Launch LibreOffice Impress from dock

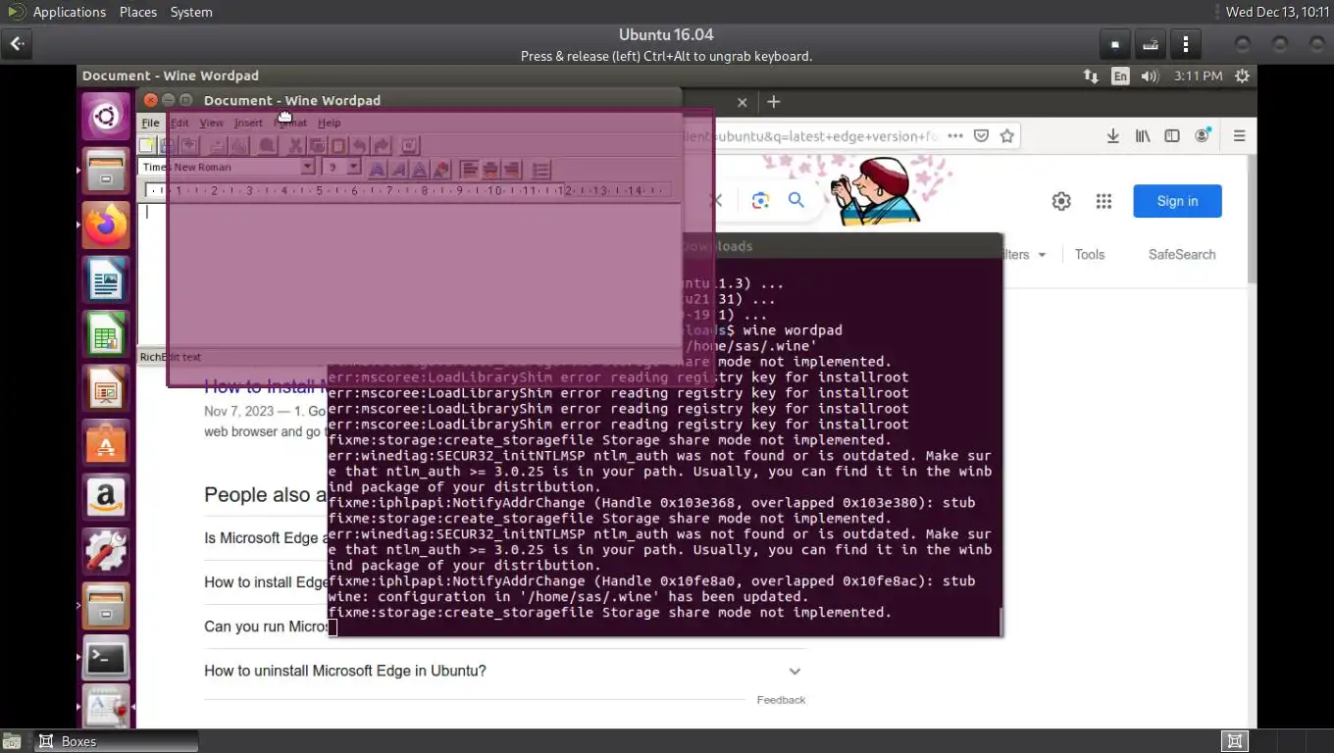[x=106, y=390]
